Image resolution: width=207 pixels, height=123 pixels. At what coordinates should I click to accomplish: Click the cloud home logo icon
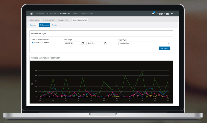(31, 14)
